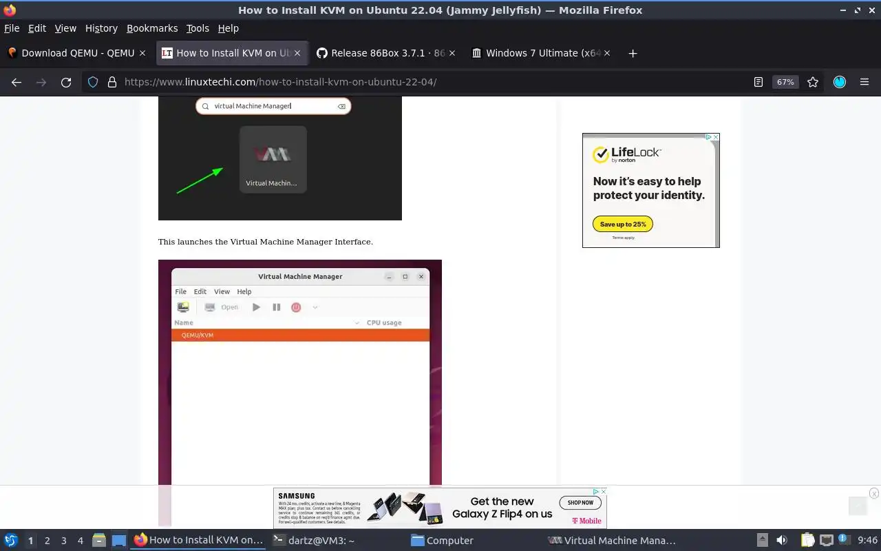Open the desktop start menu icon
881x551 pixels.
coord(11,541)
